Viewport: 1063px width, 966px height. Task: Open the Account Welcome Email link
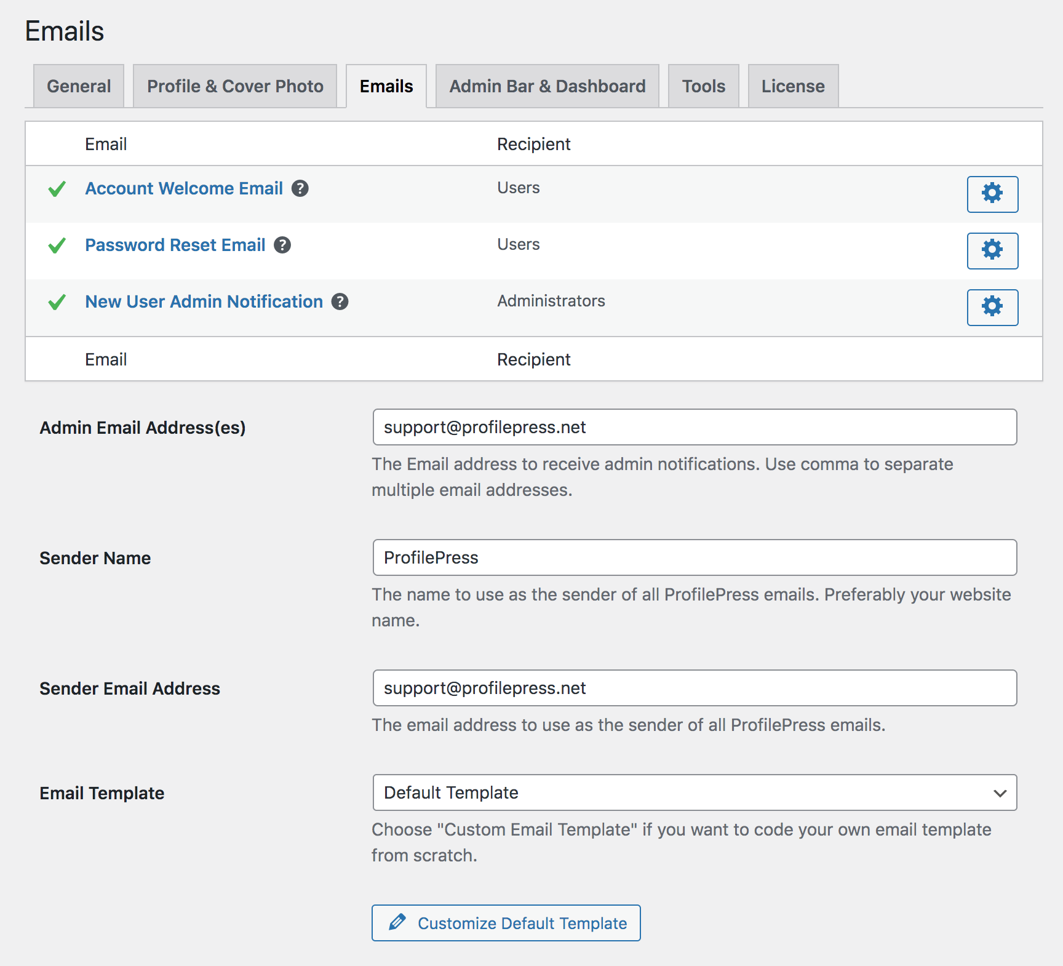(x=184, y=188)
